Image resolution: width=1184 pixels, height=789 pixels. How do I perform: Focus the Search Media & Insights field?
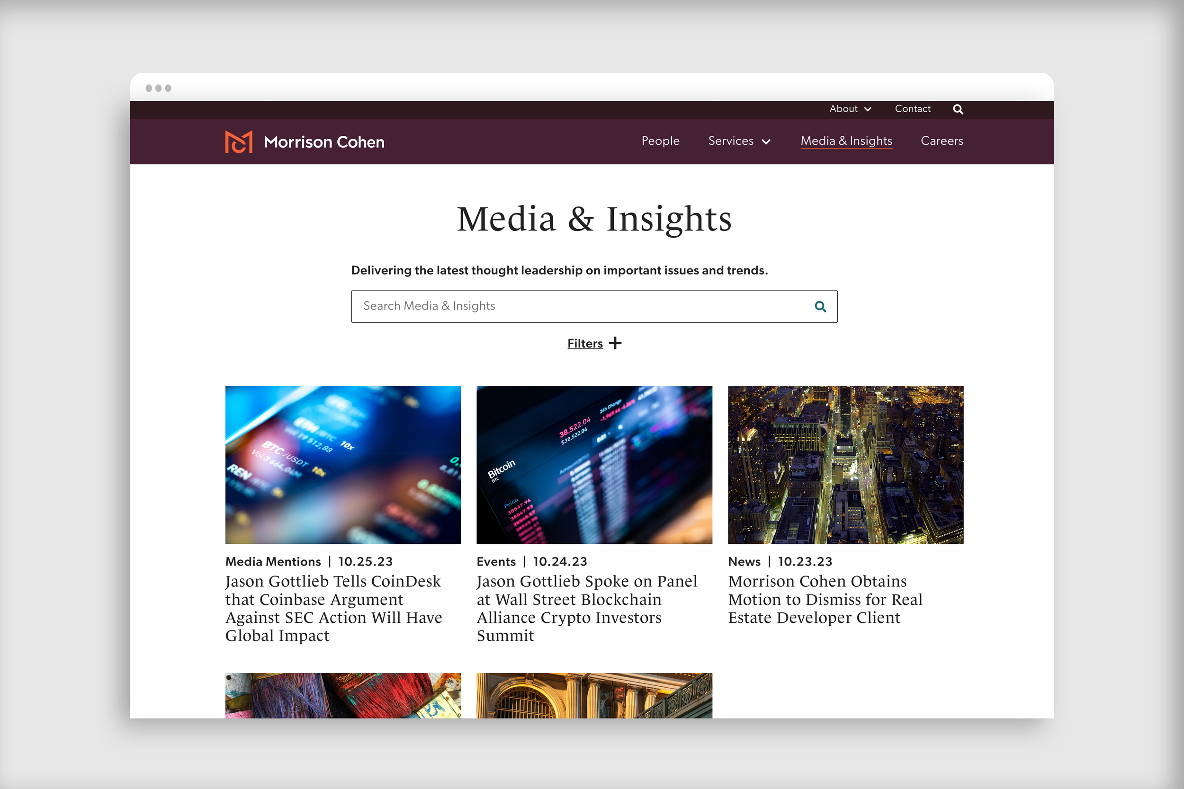pyautogui.click(x=594, y=306)
